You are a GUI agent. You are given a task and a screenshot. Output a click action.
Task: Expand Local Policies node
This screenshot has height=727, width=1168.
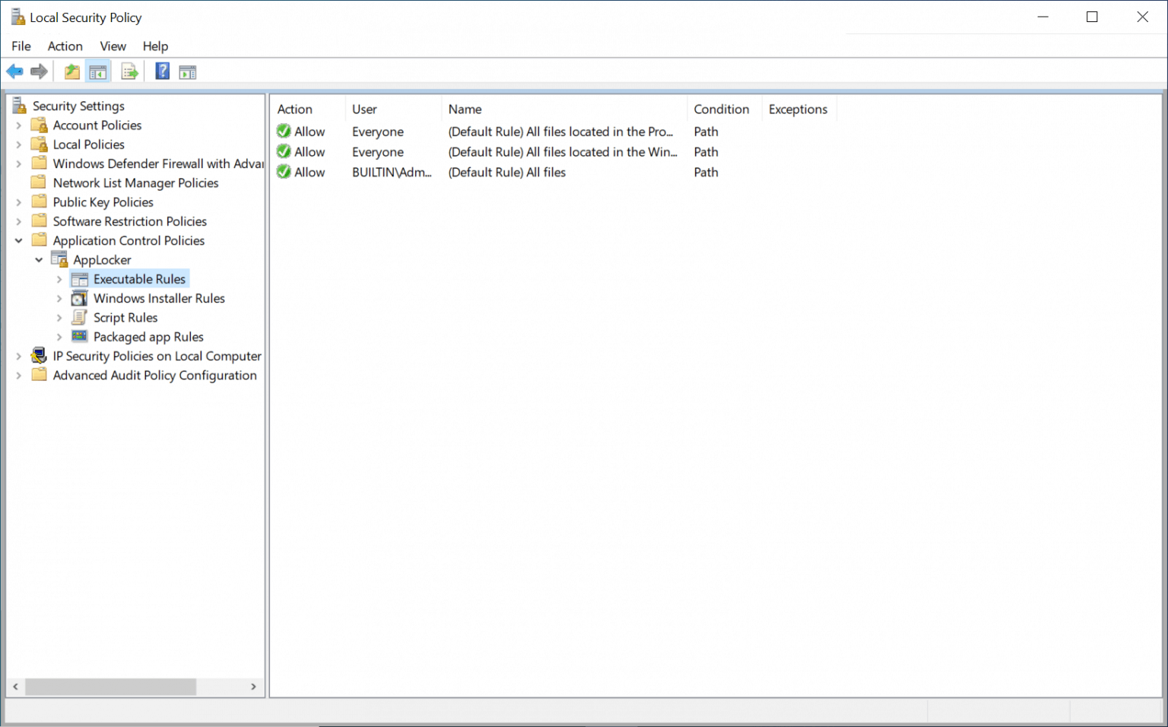point(19,144)
